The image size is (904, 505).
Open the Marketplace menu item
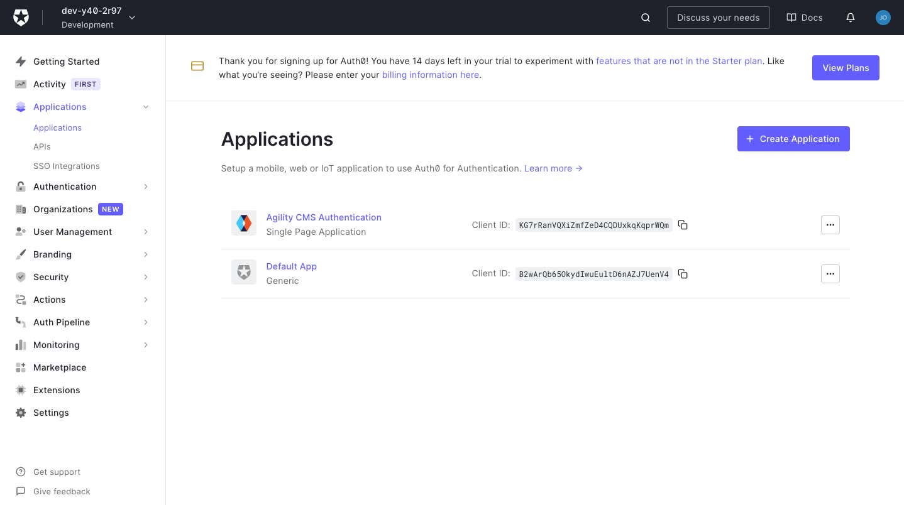[x=60, y=367]
